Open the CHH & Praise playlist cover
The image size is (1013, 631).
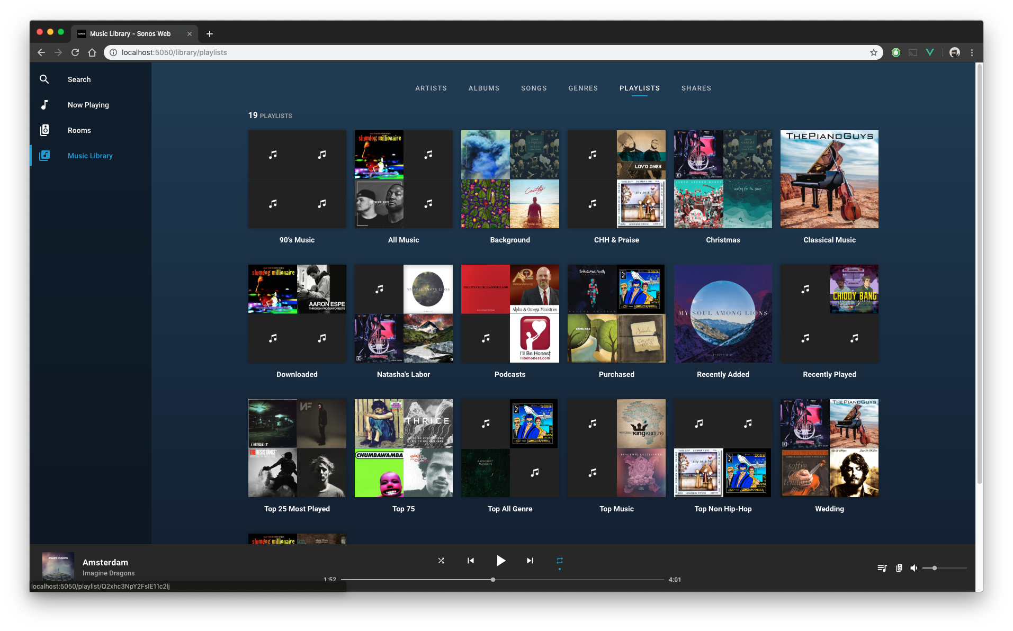coord(616,179)
